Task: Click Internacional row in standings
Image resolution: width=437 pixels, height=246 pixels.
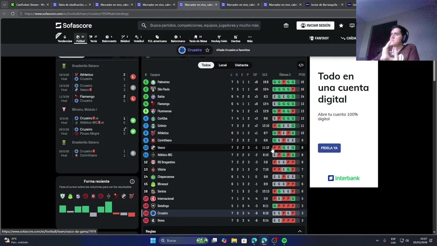Action: click(x=224, y=199)
